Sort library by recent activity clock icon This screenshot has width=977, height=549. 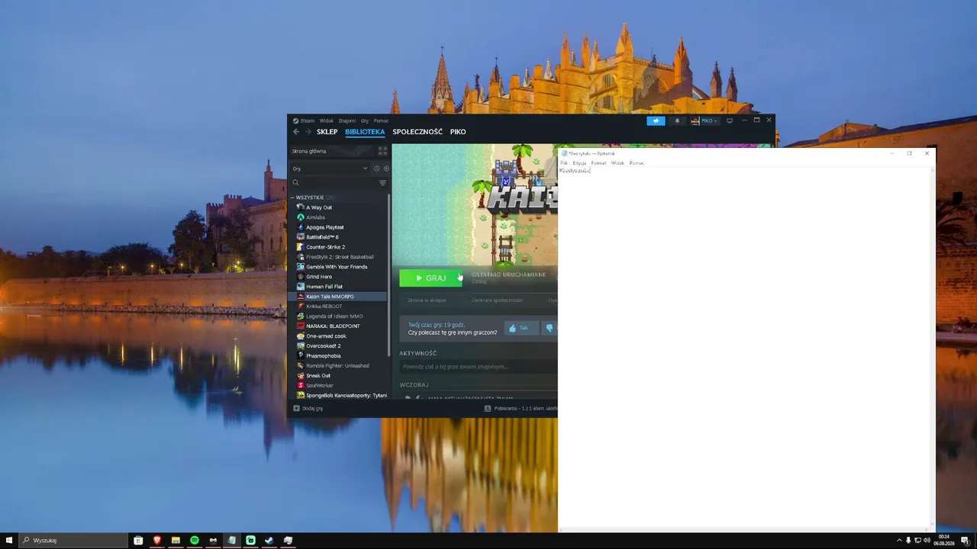coord(376,169)
